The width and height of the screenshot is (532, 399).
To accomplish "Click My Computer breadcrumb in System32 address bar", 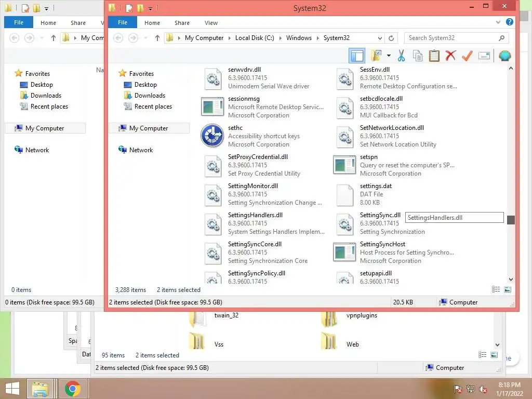I will [204, 38].
